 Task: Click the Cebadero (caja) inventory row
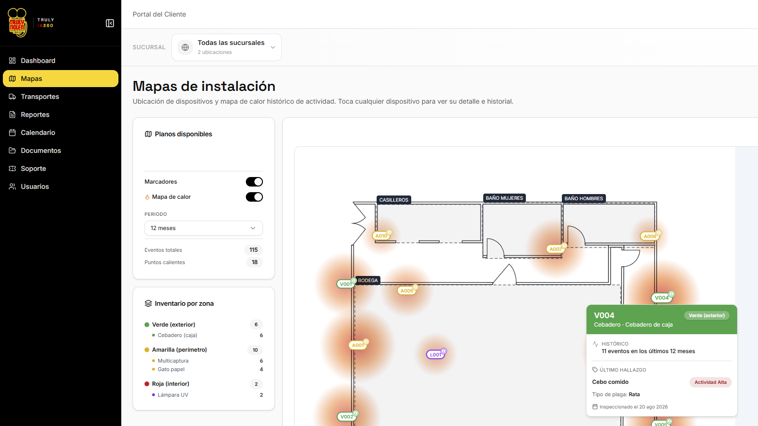click(207, 335)
